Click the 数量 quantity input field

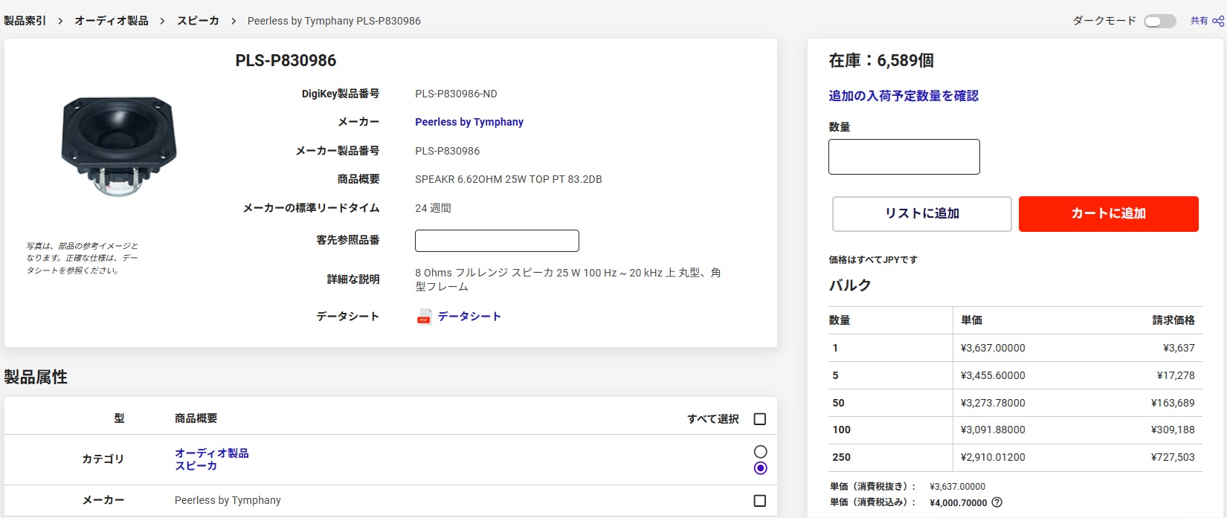[904, 157]
